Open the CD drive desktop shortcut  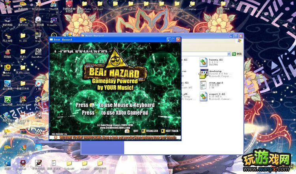coord(38,21)
